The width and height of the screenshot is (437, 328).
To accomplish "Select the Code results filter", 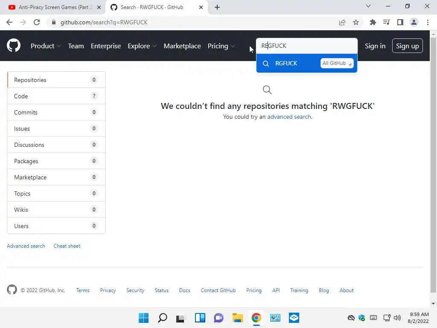I will (56, 96).
